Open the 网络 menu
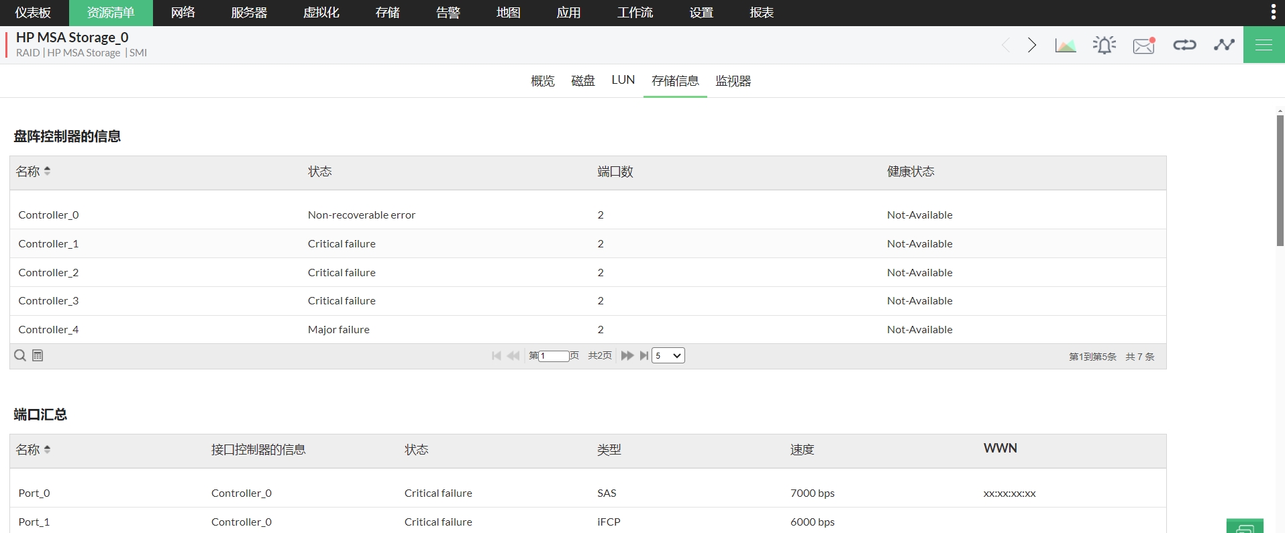This screenshot has width=1285, height=533. pyautogui.click(x=183, y=13)
